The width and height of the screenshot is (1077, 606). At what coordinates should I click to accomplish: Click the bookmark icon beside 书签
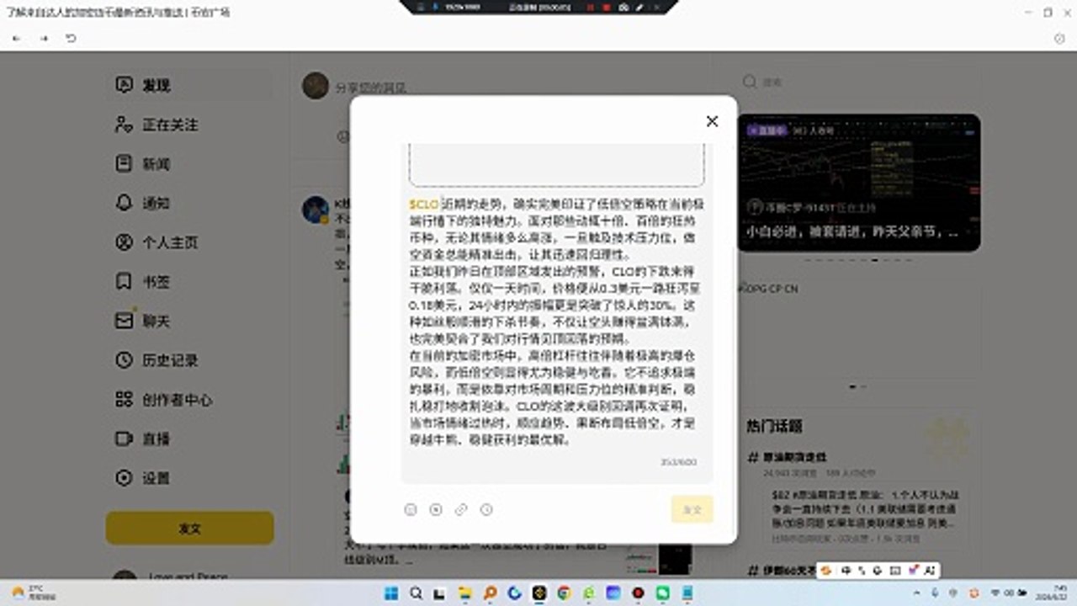(x=124, y=281)
